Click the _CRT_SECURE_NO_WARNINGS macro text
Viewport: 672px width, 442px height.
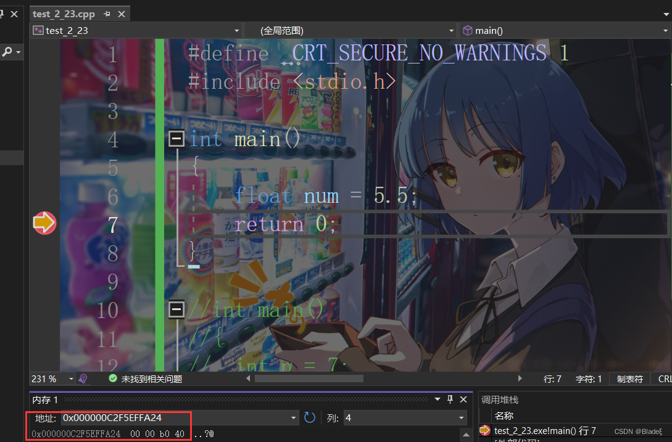[414, 53]
